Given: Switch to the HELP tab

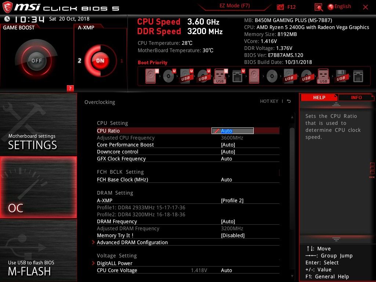Looking at the screenshot, I should pos(319,97).
